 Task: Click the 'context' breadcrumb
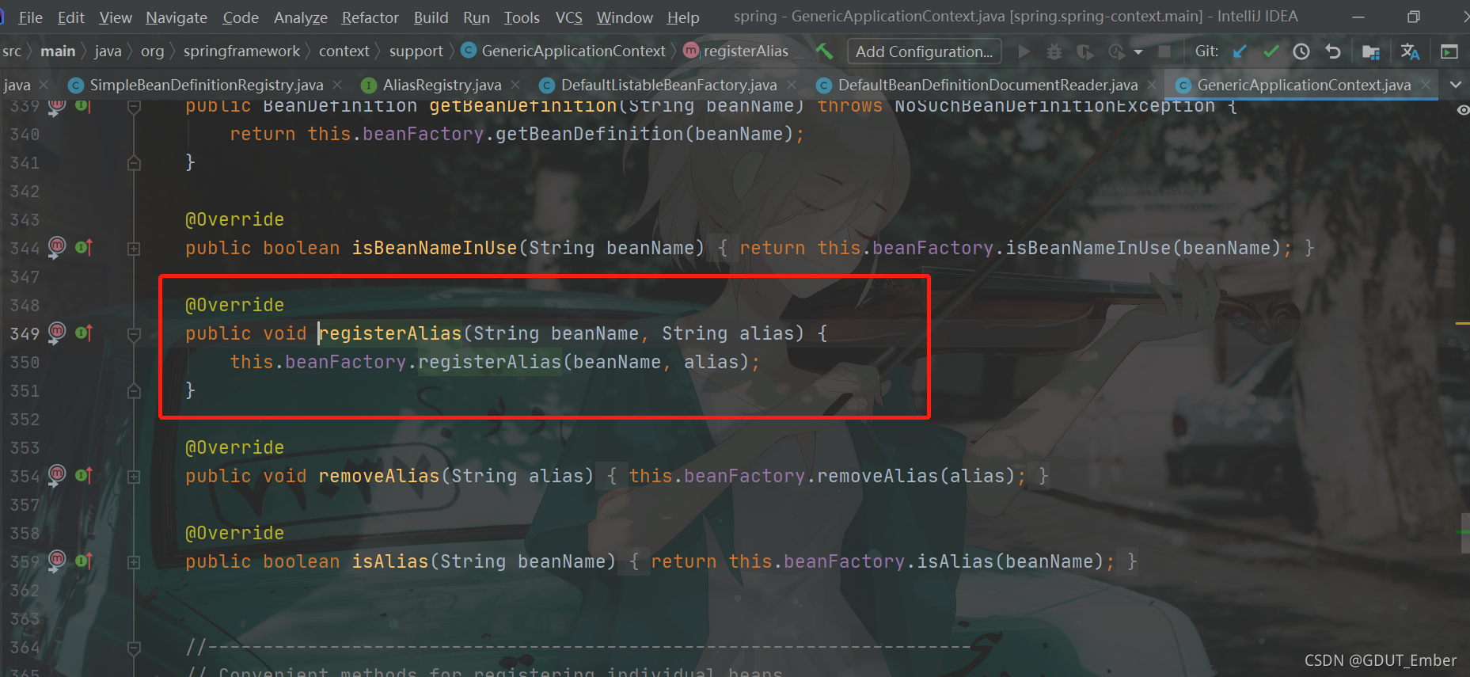[344, 51]
